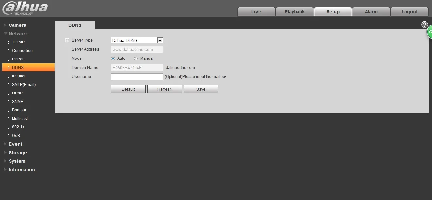Open the Dahua DDNS server type dropdown
The width and height of the screenshot is (432, 200).
coord(137,40)
